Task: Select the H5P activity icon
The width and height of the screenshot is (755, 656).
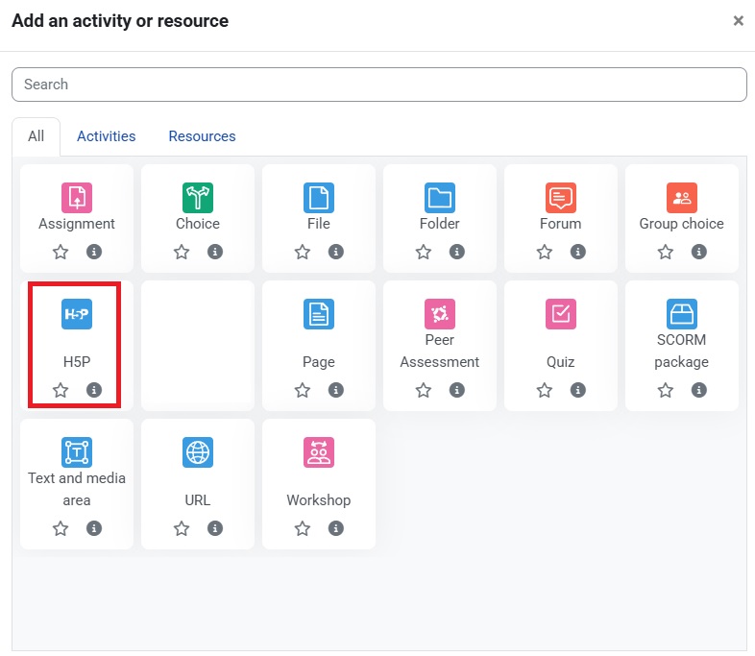Action: click(x=77, y=314)
